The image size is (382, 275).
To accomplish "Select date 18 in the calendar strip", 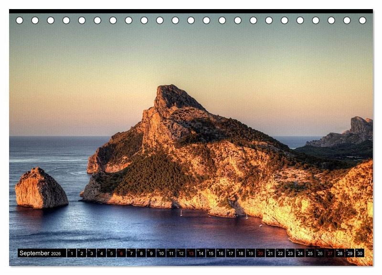I will coord(241,253).
